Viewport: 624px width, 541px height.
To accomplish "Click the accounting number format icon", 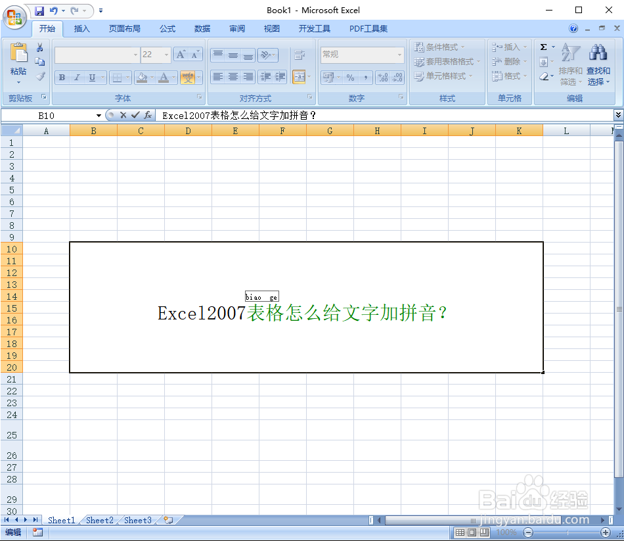I will 328,78.
